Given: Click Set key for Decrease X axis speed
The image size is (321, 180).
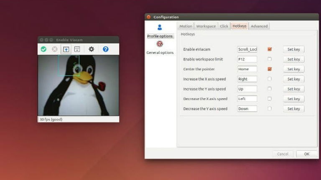Looking at the screenshot, I should tap(293, 99).
